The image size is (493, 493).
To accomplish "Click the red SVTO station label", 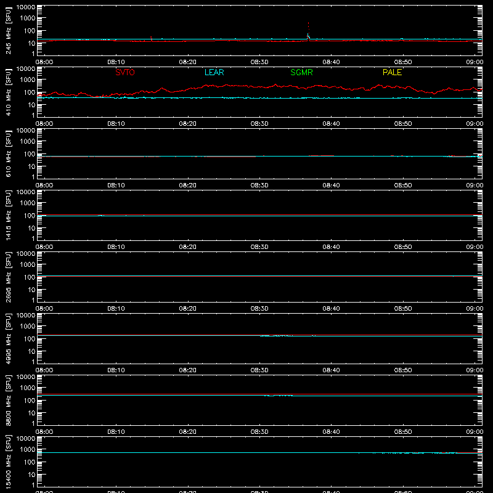I will click(x=125, y=72).
